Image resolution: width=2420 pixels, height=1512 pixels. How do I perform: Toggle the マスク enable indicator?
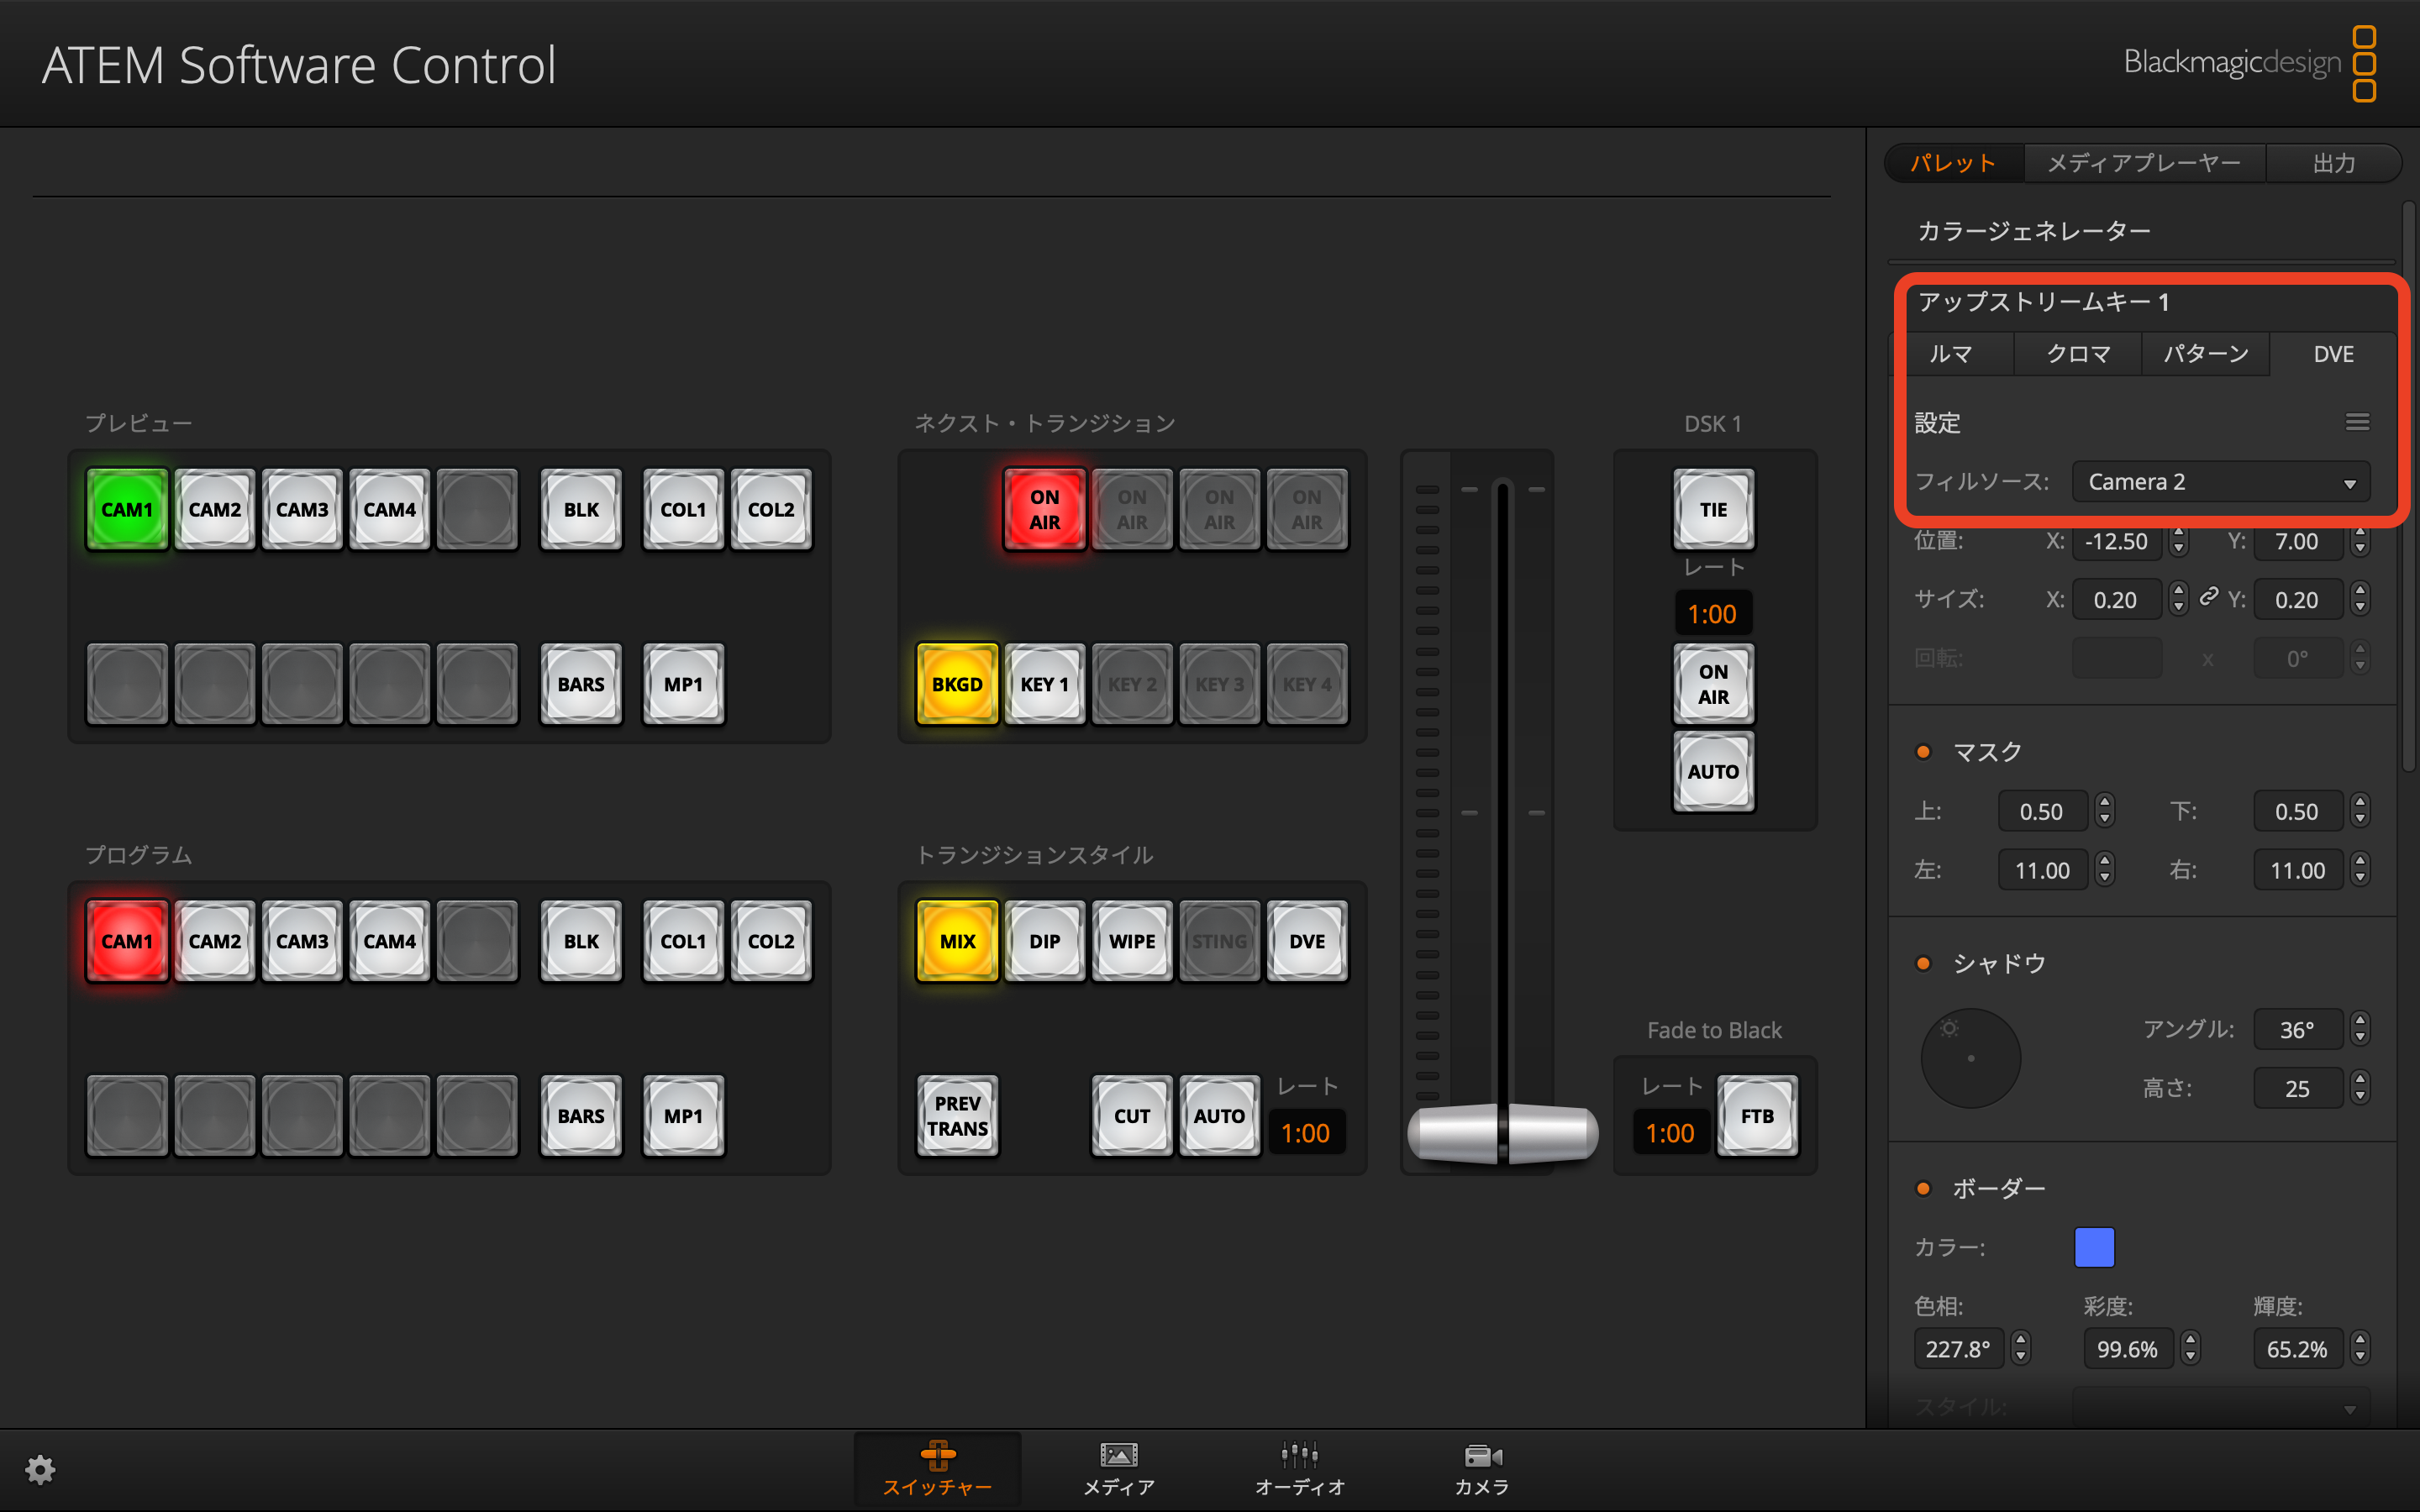[x=1922, y=752]
